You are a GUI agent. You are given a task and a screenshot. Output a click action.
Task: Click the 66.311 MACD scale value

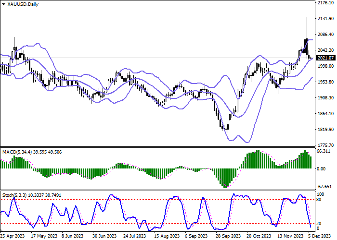click(x=324, y=151)
